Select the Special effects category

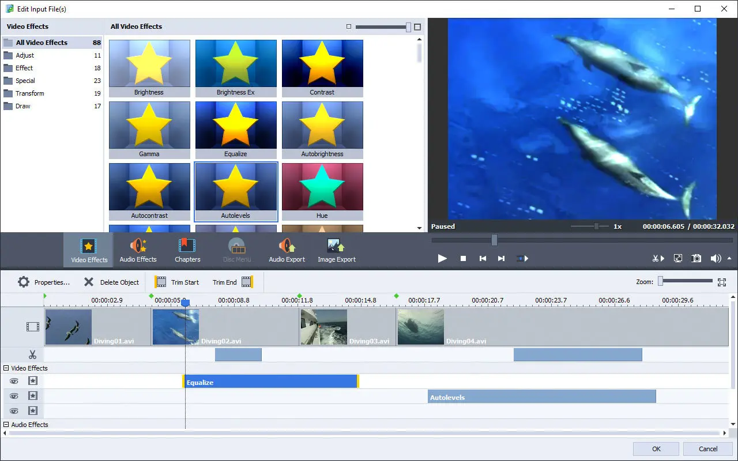pos(52,81)
